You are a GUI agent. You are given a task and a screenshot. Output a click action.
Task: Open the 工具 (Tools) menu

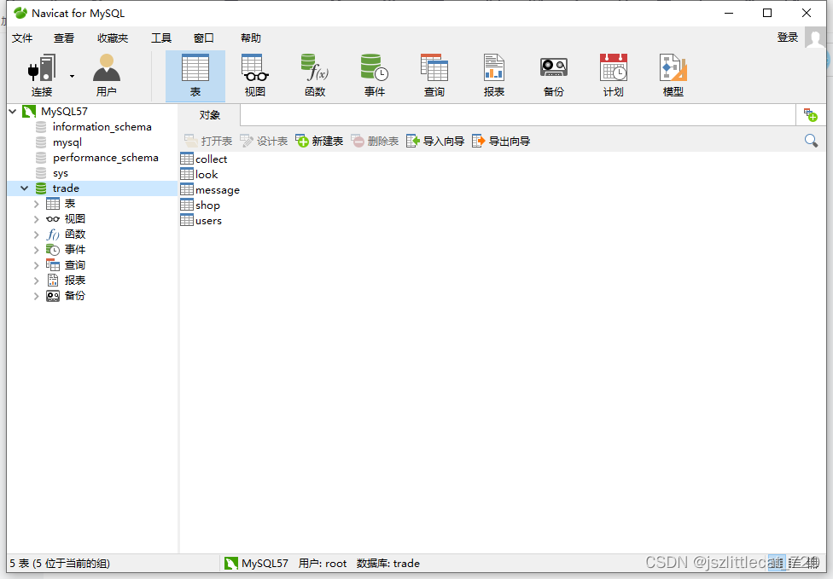coord(160,38)
